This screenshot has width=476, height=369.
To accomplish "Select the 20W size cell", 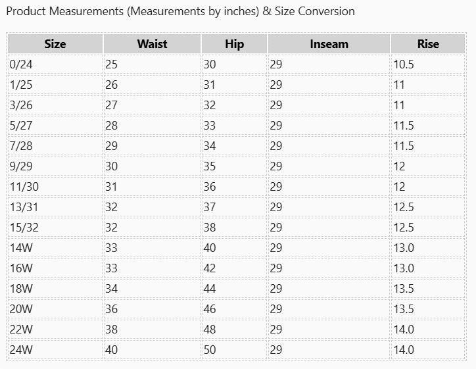I will (55, 309).
